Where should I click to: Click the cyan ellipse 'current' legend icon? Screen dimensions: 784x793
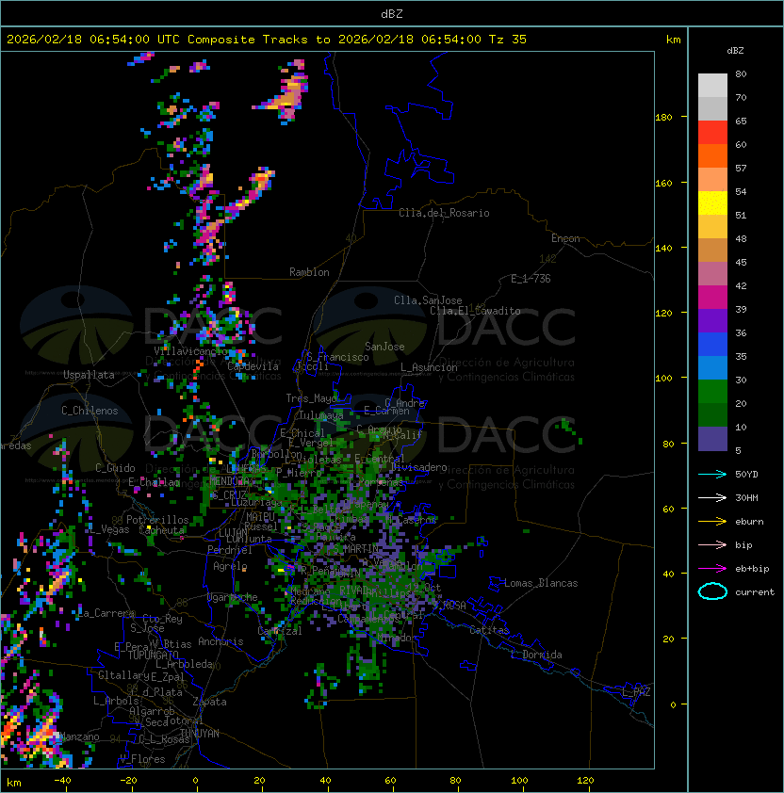712,591
